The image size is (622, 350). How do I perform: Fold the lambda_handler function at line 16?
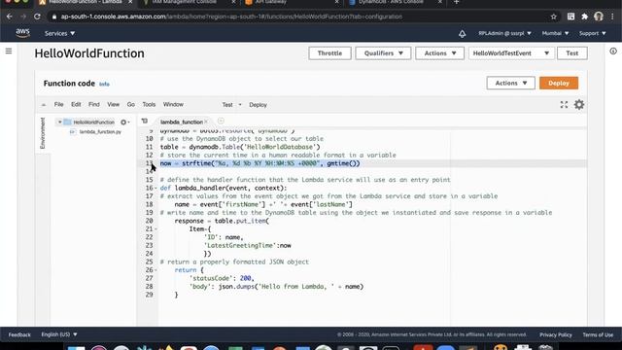point(155,188)
